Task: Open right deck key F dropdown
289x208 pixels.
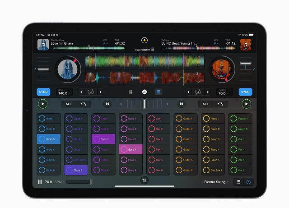Action: pyautogui.click(x=216, y=43)
